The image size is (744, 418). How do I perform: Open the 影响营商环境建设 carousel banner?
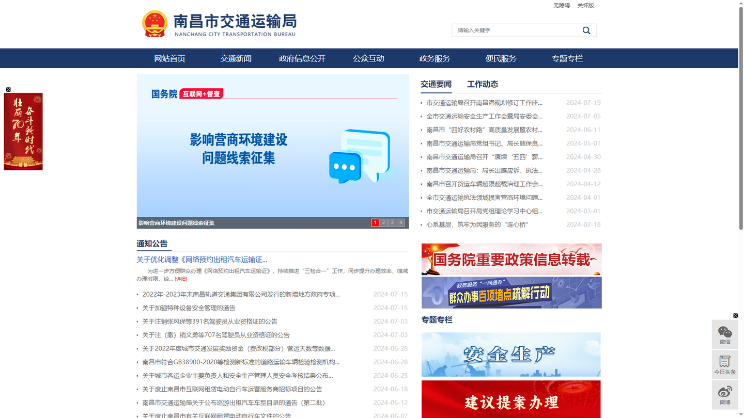coord(273,146)
